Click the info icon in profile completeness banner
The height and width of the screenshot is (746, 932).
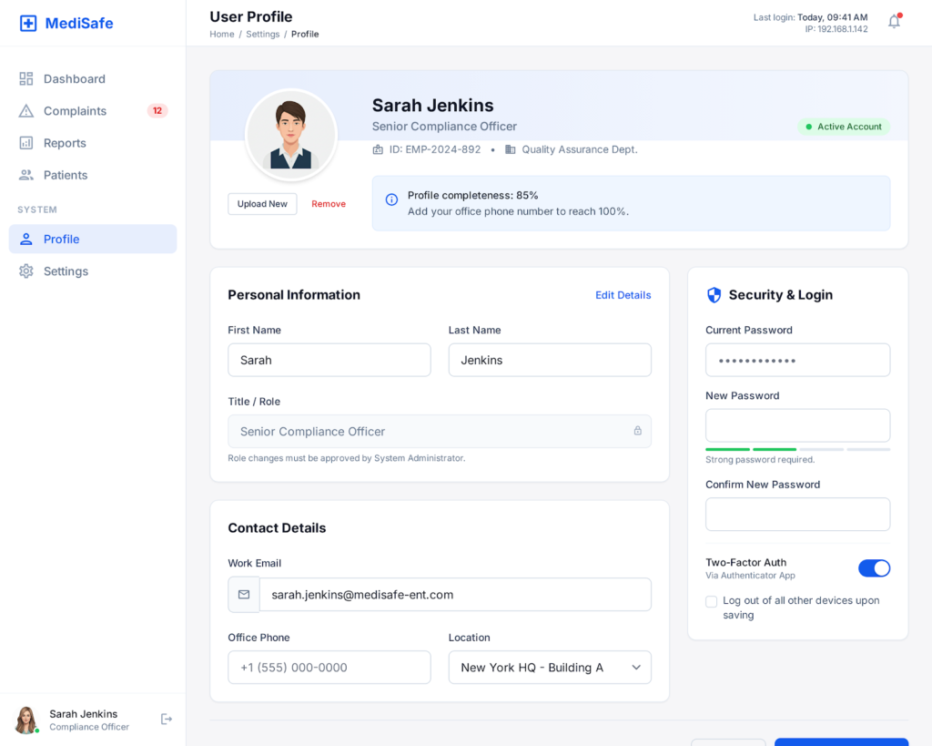[x=391, y=199]
